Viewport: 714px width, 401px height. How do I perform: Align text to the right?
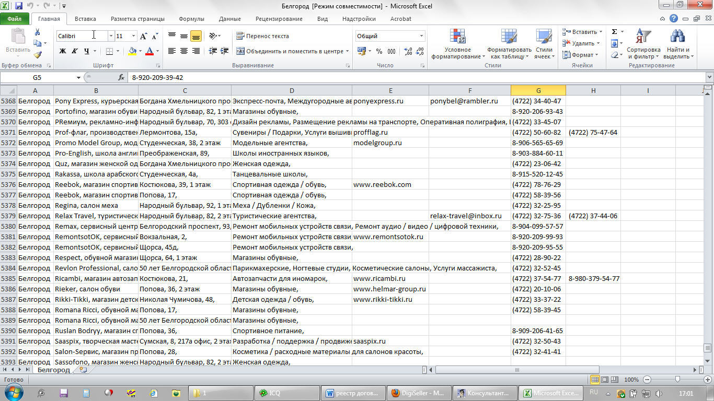196,51
